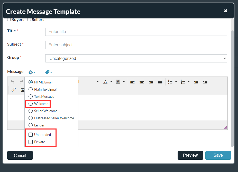Screen dimensions: 238x172
Task: Click into the Enter title field
Action: (x=136, y=32)
